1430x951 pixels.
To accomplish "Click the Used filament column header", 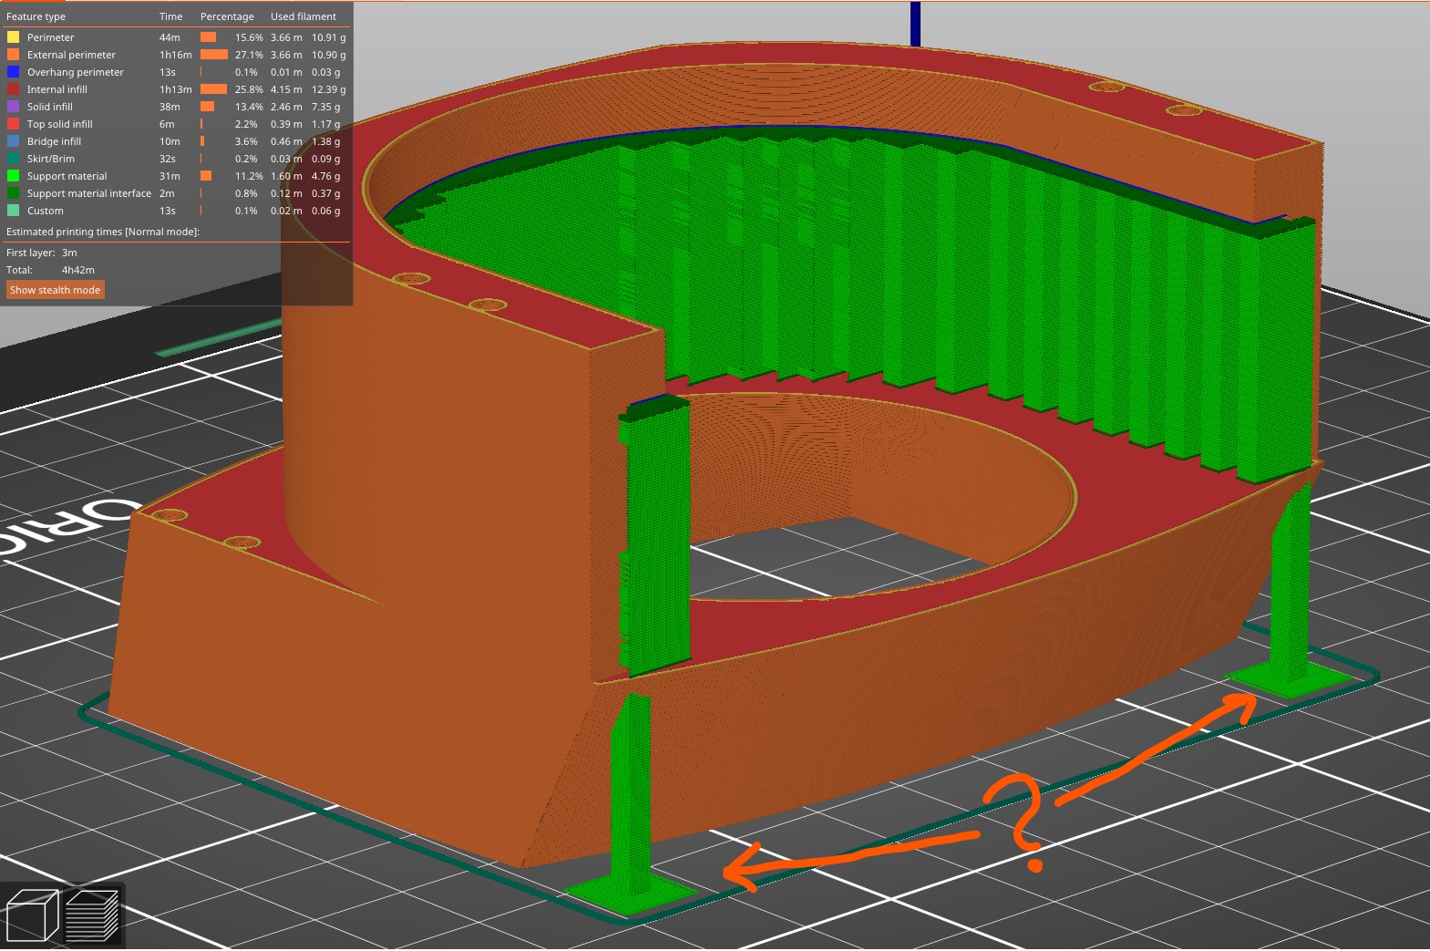I will tap(303, 16).
